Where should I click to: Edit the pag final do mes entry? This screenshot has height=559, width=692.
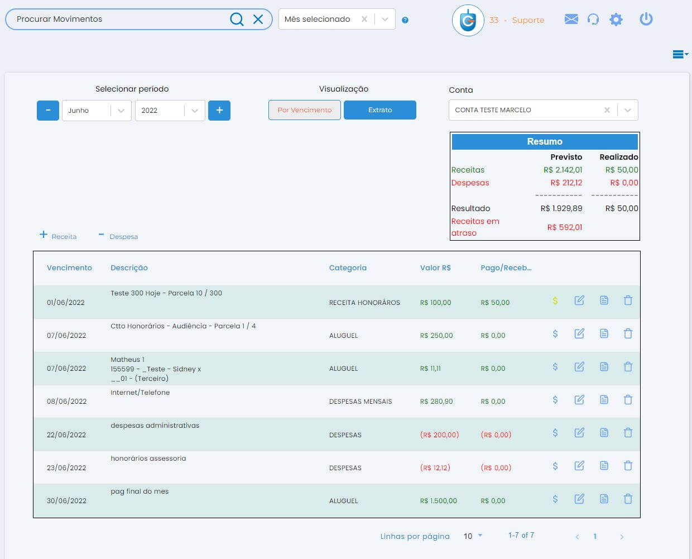tap(579, 499)
